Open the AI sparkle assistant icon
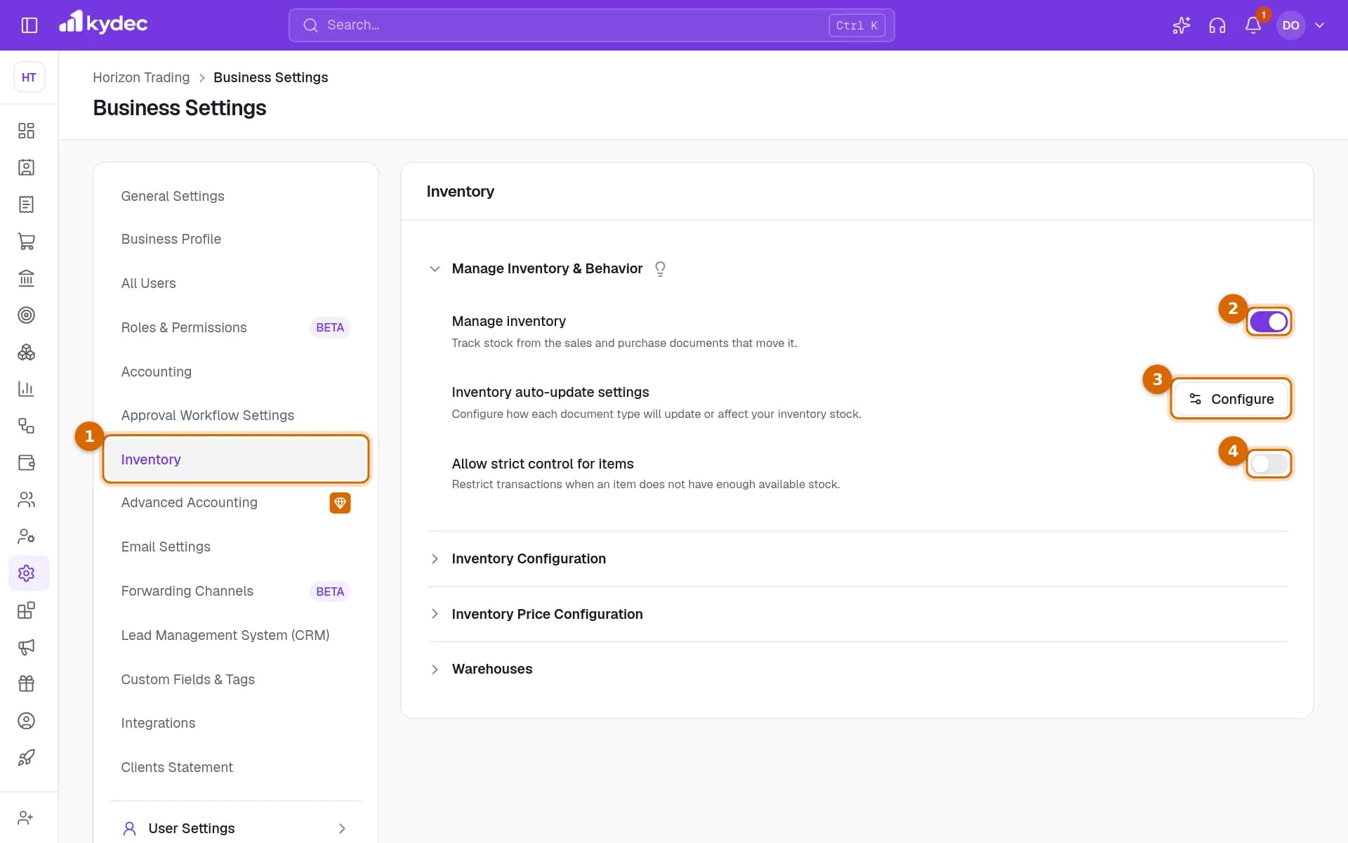Image resolution: width=1348 pixels, height=843 pixels. (x=1182, y=25)
